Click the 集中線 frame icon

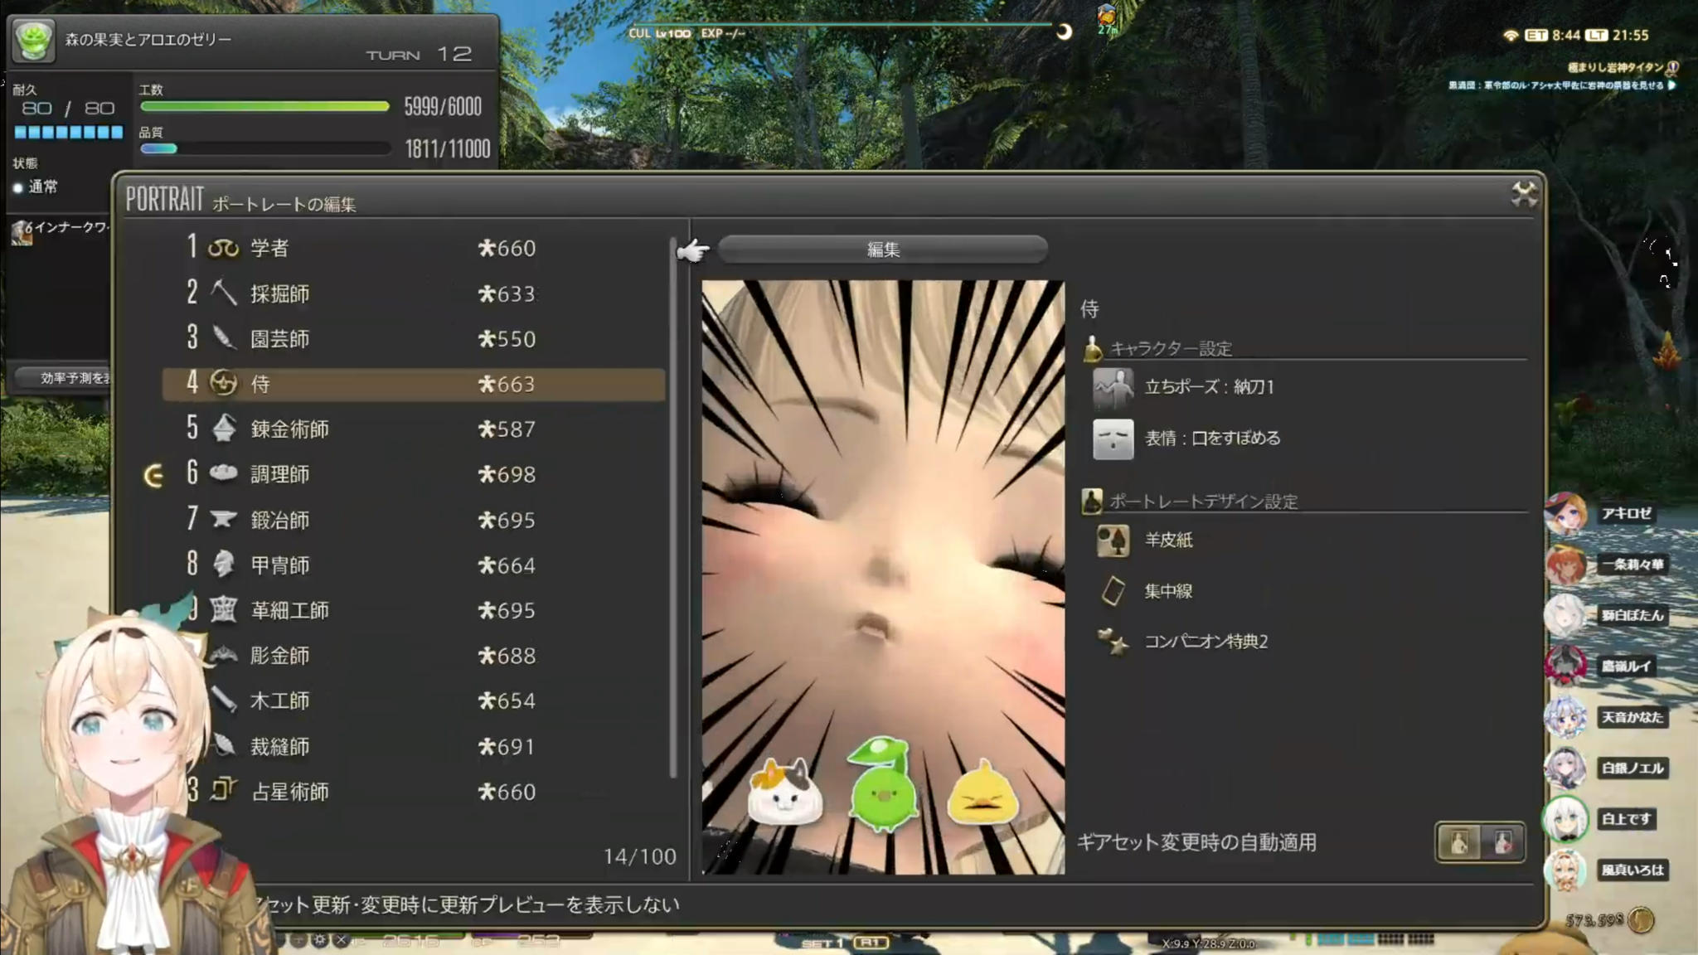1113,591
